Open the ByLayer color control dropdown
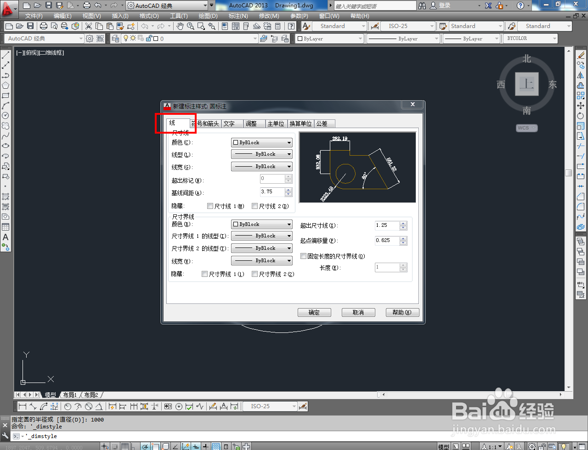The image size is (588, 450). [x=328, y=39]
